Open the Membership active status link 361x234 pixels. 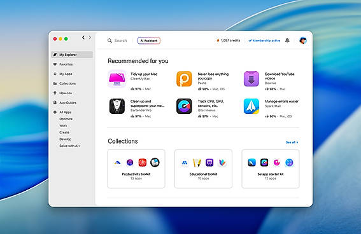click(264, 41)
